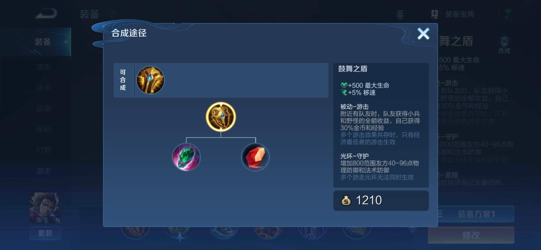Select the 游走 equipment category
Viewport: 541px width, 250px height.
(x=44, y=171)
